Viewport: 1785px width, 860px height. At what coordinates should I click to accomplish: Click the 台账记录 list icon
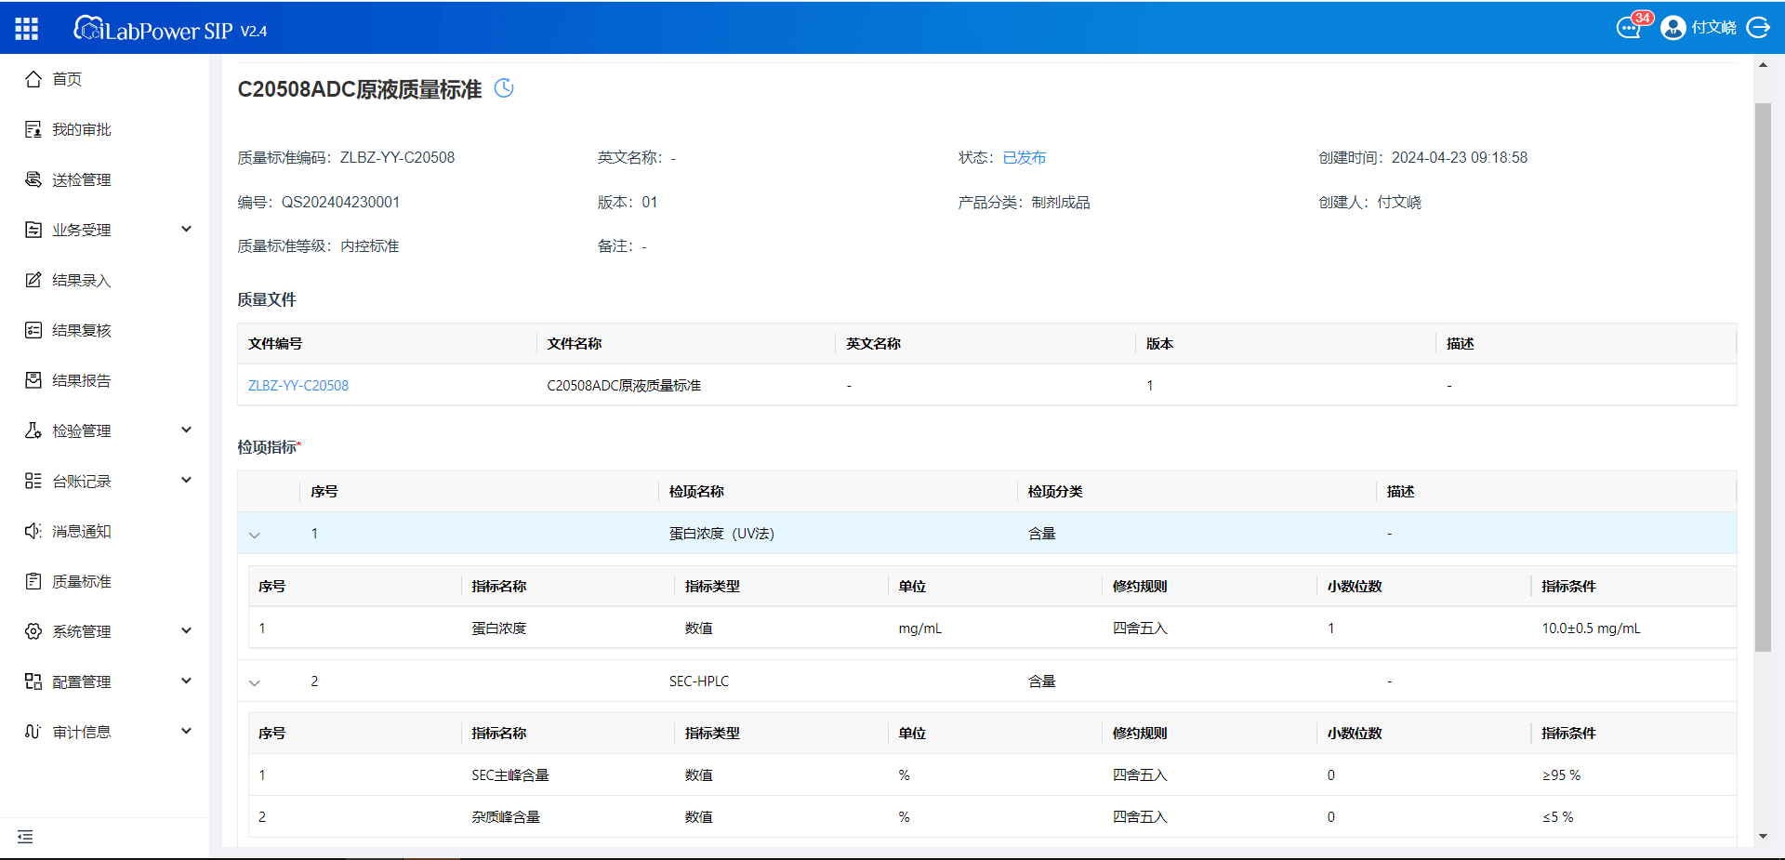click(33, 481)
